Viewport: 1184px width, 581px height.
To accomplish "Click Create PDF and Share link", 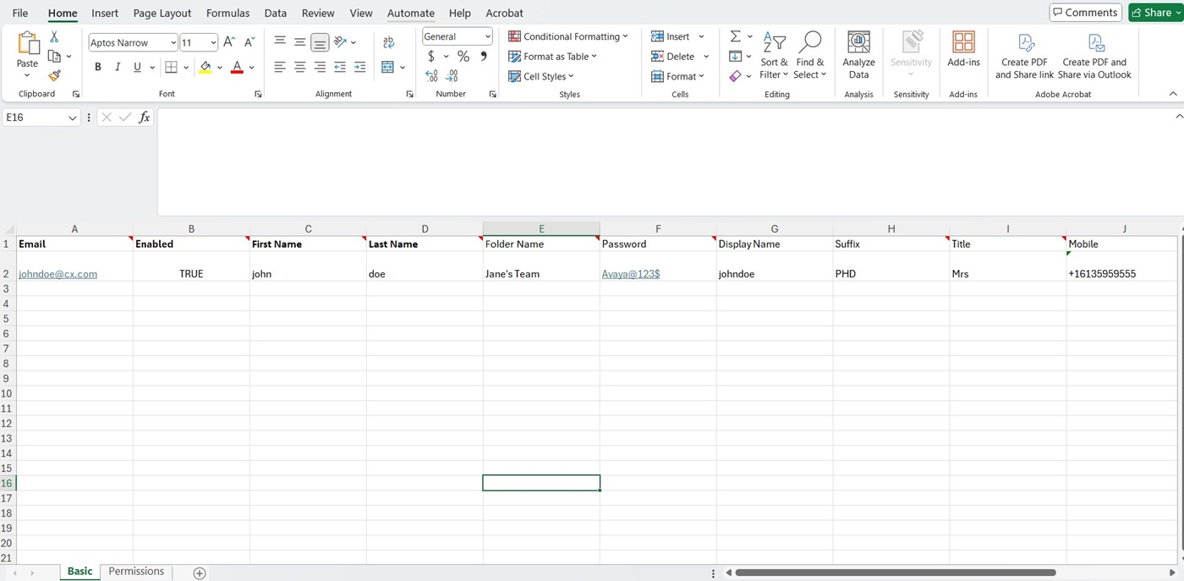I will [1024, 56].
